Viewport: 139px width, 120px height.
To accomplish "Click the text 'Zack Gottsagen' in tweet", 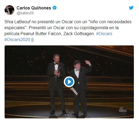I will (x=79, y=34).
